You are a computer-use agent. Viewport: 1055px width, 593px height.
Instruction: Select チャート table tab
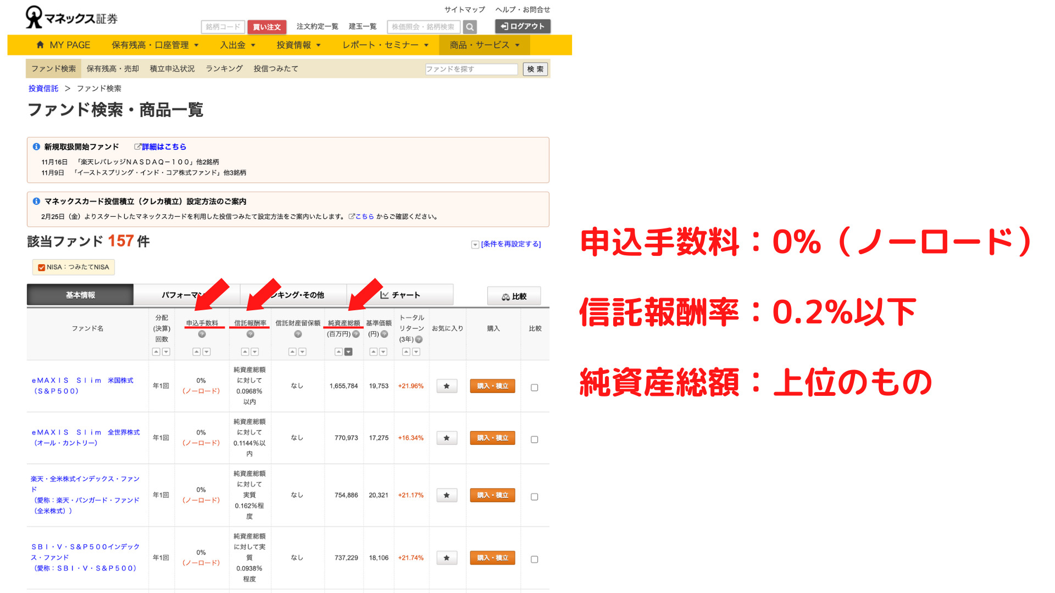tap(401, 295)
